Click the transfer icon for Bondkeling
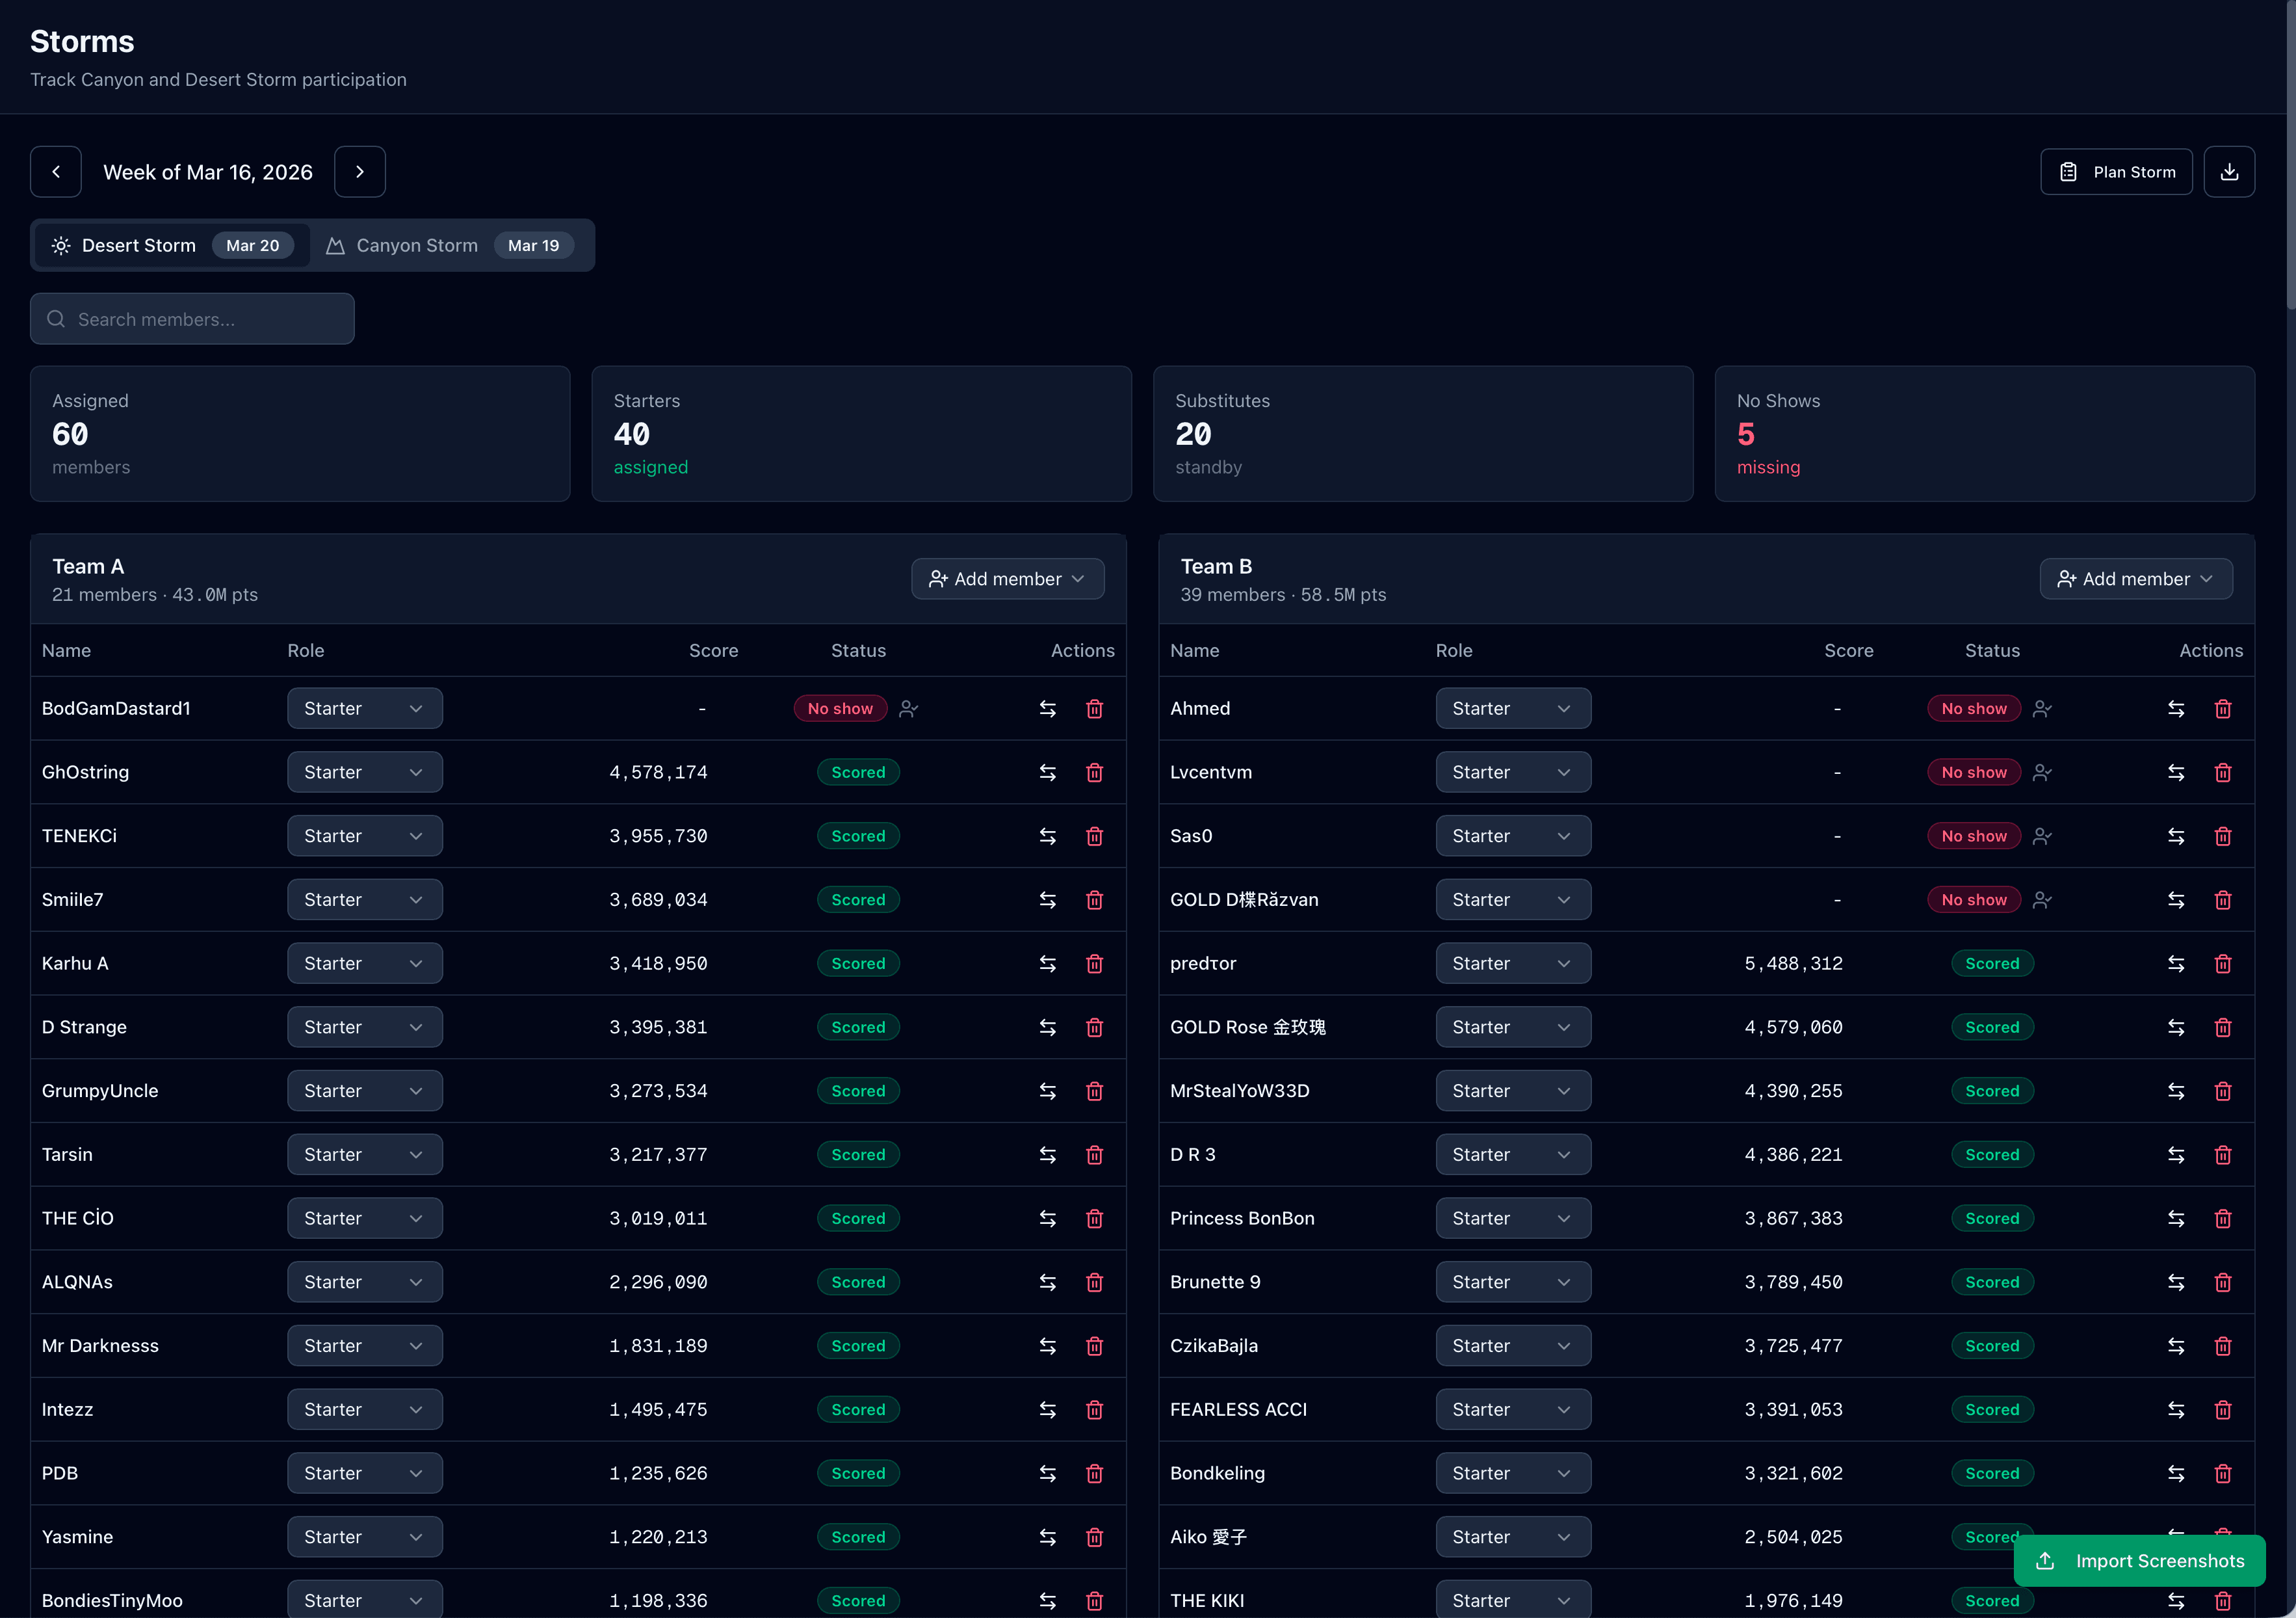The height and width of the screenshot is (1618, 2296). tap(2177, 1473)
